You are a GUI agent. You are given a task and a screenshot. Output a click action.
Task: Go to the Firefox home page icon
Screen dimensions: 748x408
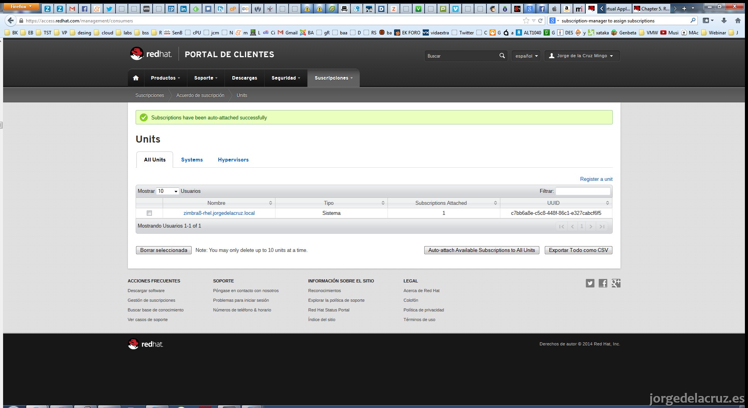(x=738, y=20)
